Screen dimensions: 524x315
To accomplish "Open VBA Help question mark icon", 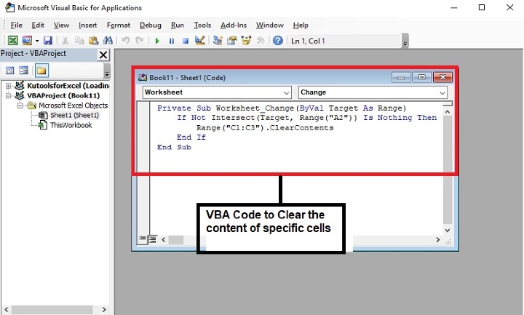I will click(278, 41).
